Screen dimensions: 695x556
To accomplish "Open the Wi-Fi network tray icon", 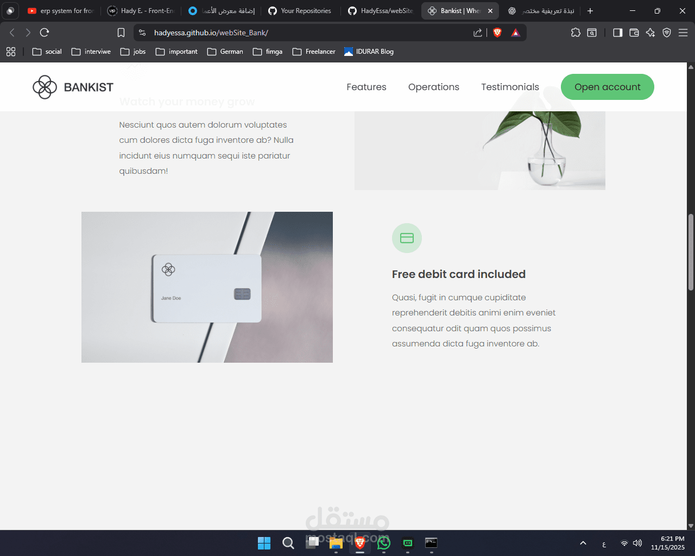I will coord(624,543).
